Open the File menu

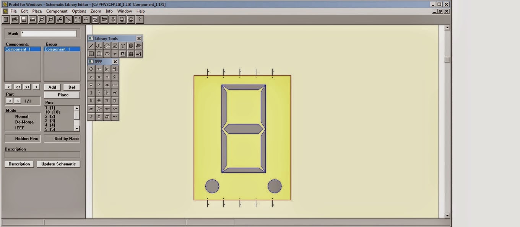pyautogui.click(x=14, y=11)
